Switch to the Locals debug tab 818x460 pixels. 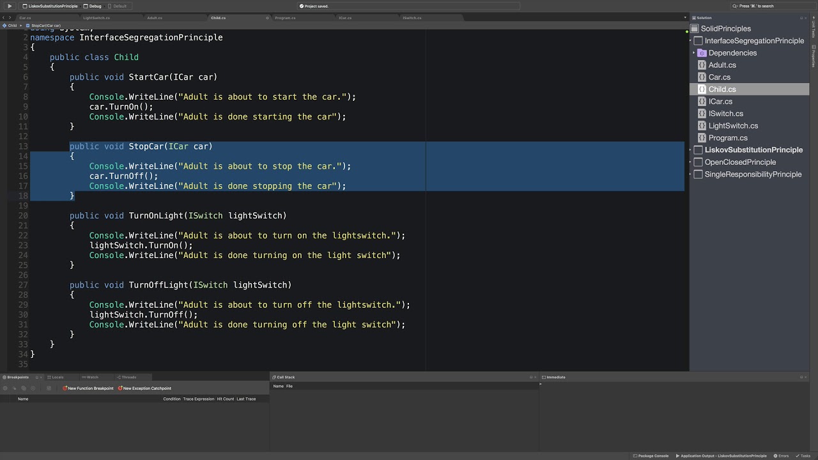58,377
